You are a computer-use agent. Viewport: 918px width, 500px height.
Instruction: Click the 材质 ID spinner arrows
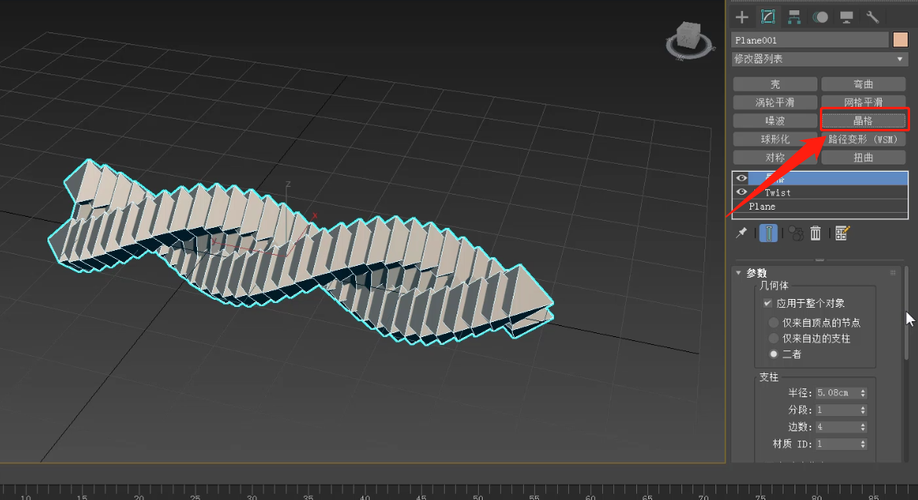coord(863,445)
